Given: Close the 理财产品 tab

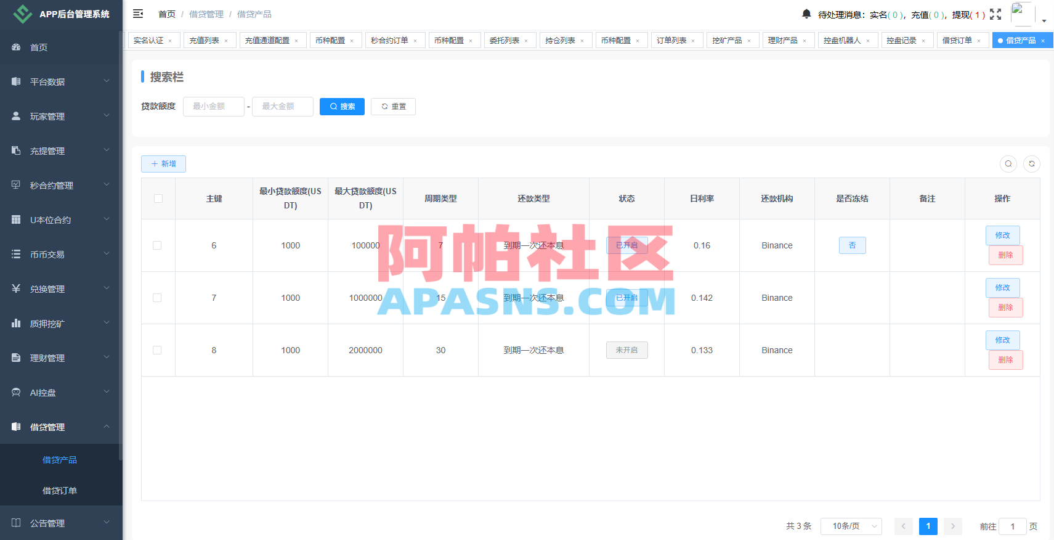Looking at the screenshot, I should click(x=805, y=41).
